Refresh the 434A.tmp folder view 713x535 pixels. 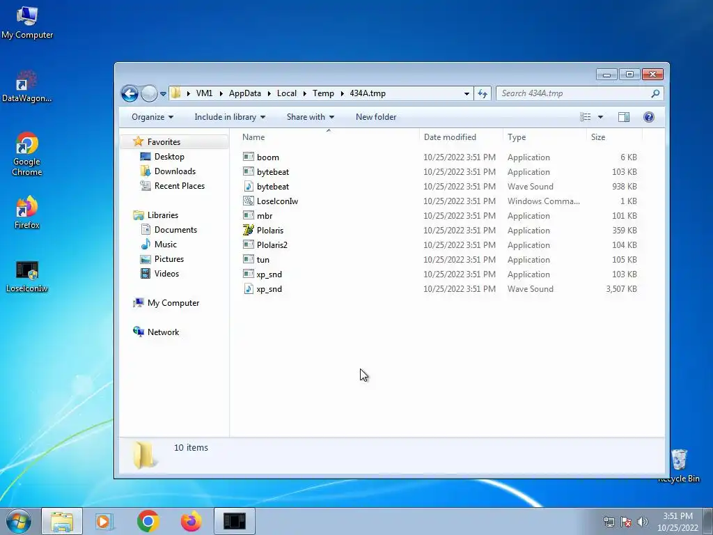[x=483, y=94]
